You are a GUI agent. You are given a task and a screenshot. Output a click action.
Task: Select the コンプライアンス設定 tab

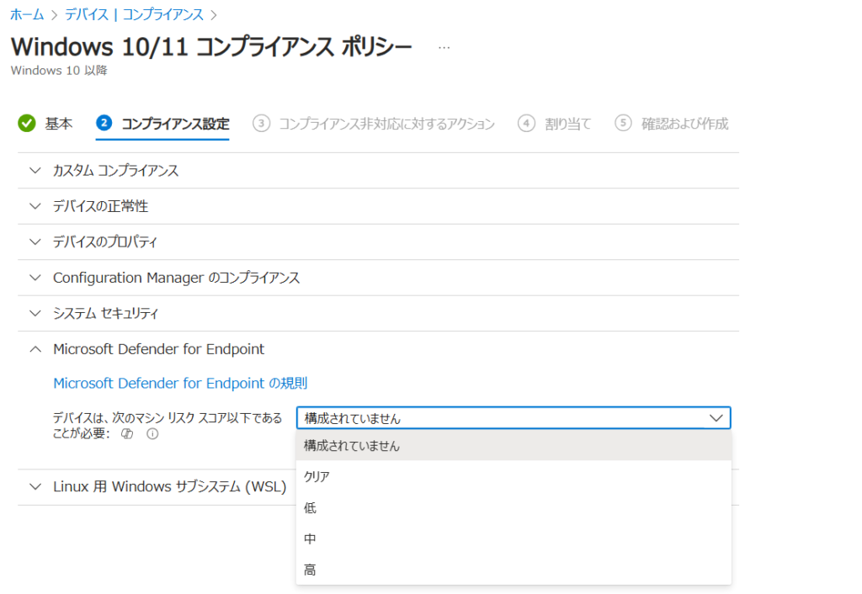(162, 124)
